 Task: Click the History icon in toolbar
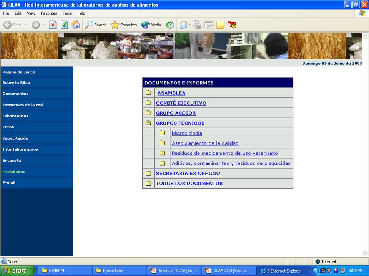tap(170, 25)
